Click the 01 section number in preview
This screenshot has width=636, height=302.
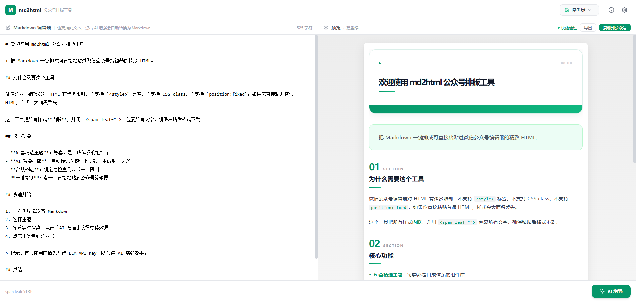click(x=374, y=167)
